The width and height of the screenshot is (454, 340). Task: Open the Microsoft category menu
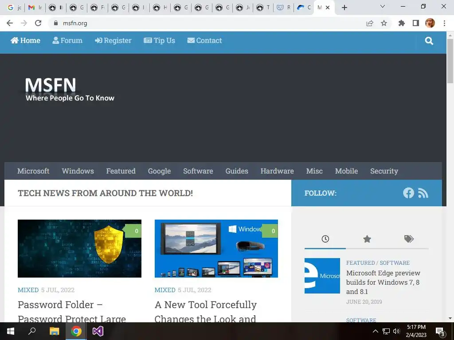point(33,171)
